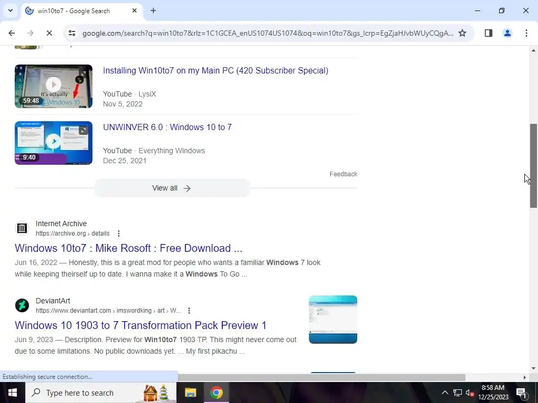Open the network status tray icon

tap(458, 393)
